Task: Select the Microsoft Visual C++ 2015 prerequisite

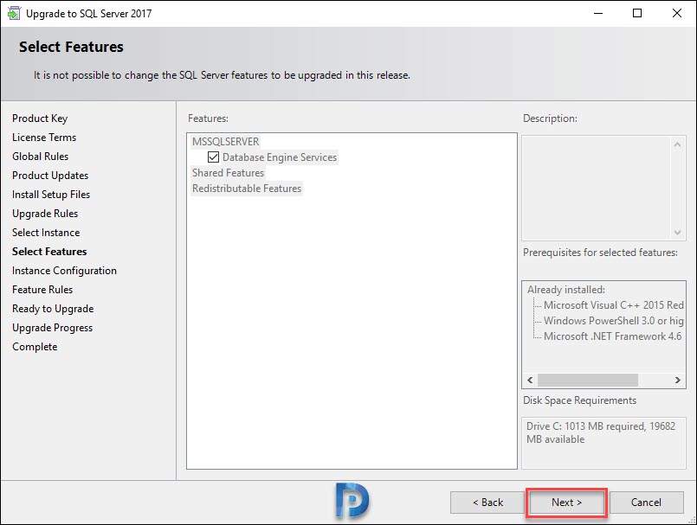Action: coord(613,305)
